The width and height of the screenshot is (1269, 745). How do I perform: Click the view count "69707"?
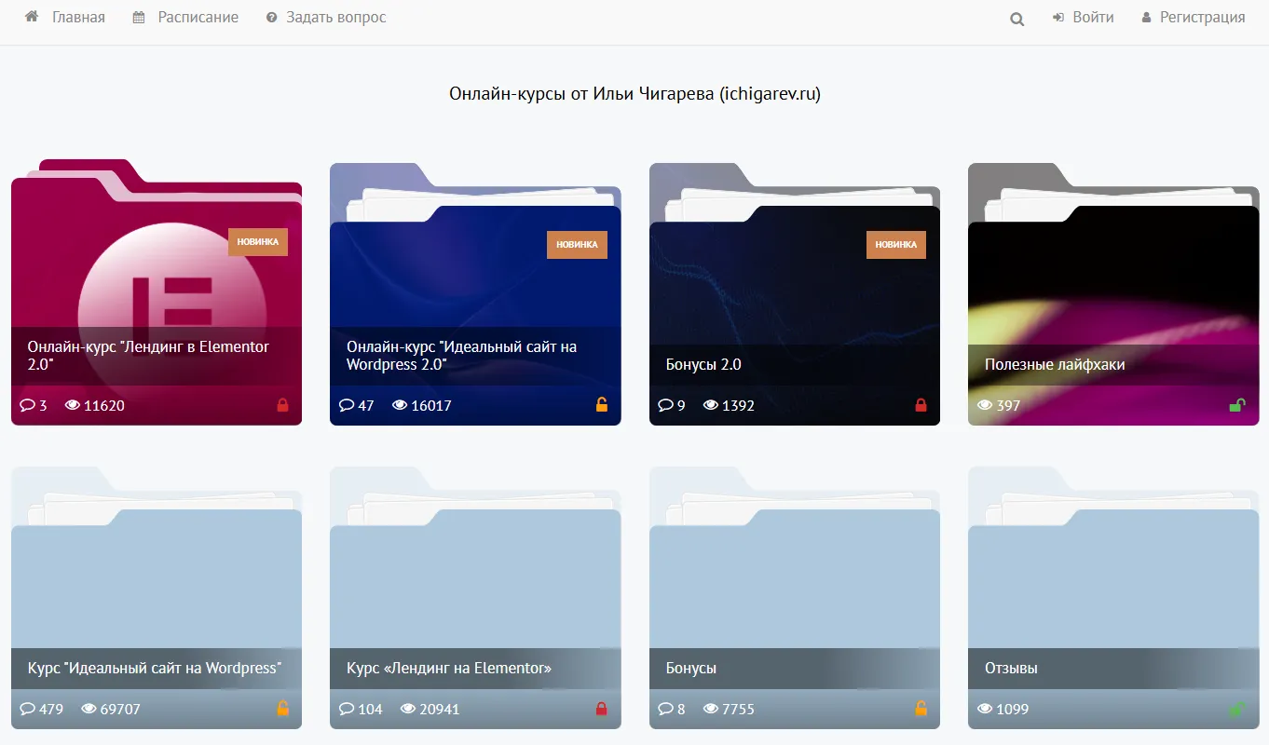point(121,709)
